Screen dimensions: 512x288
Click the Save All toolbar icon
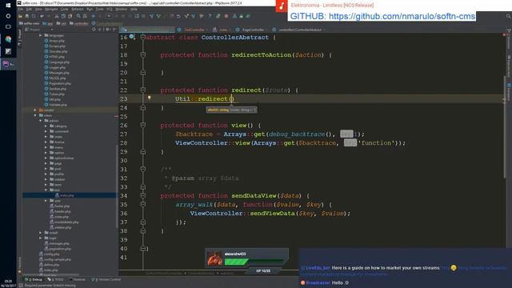(x=26, y=16)
